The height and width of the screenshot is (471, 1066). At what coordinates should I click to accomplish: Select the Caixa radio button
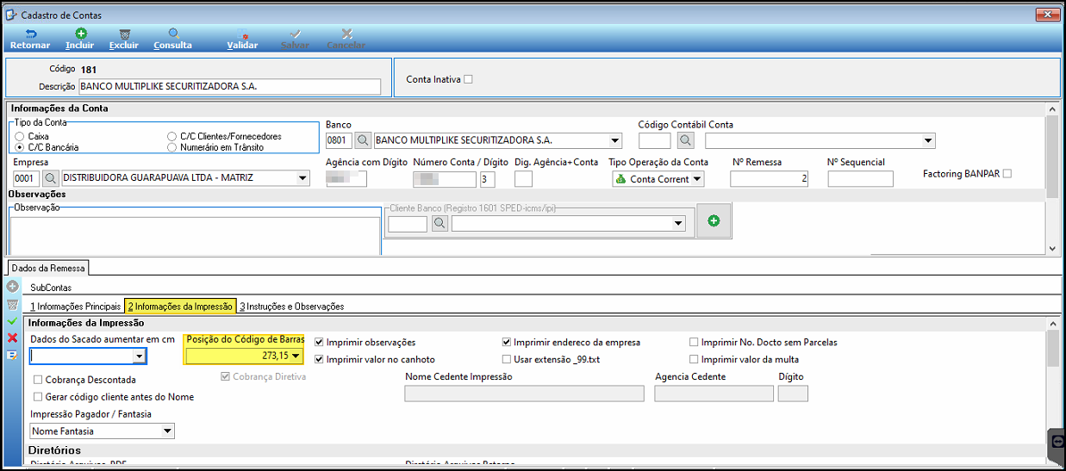20,136
